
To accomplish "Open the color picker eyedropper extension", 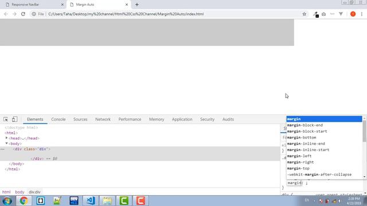I will coord(316,14).
